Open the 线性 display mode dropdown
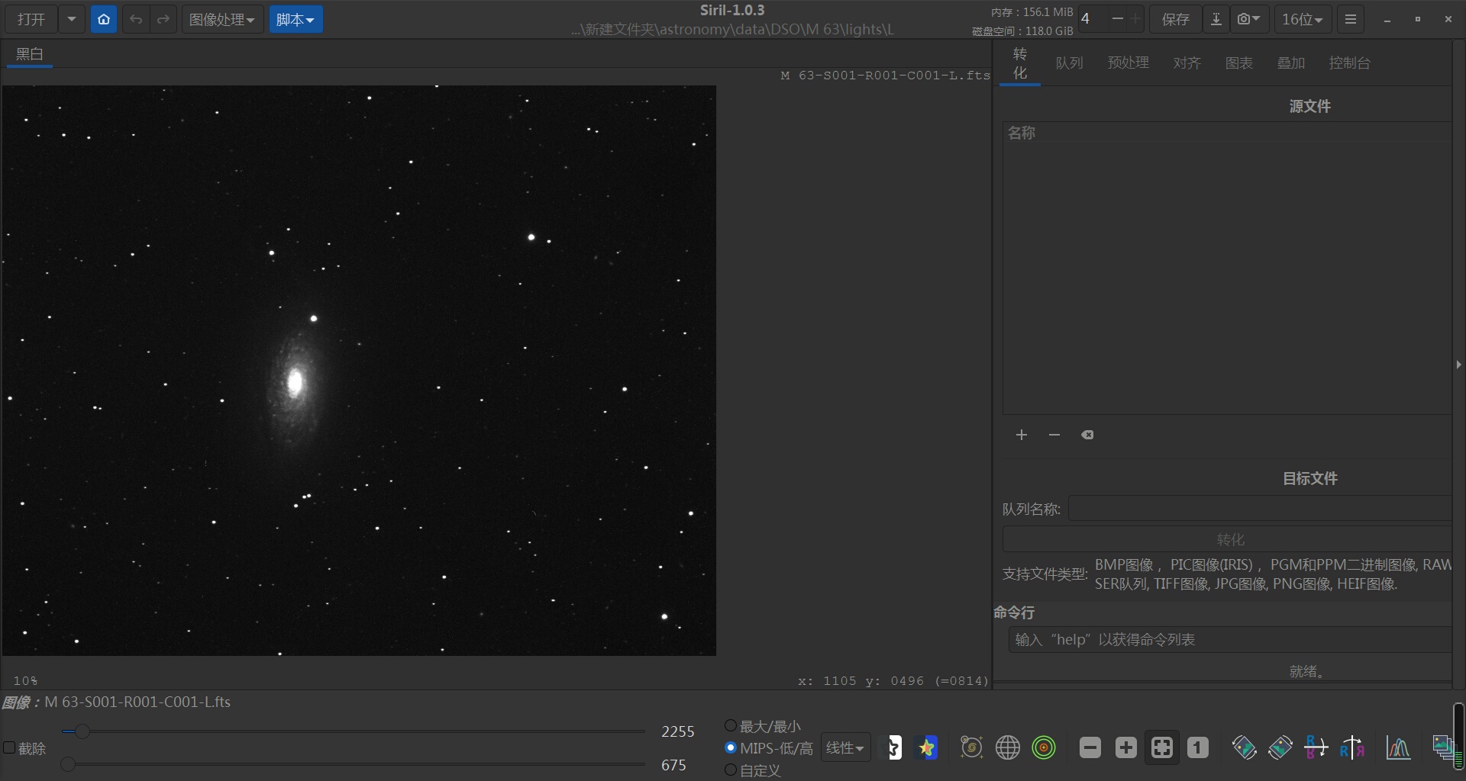Image resolution: width=1466 pixels, height=781 pixels. pyautogui.click(x=845, y=748)
